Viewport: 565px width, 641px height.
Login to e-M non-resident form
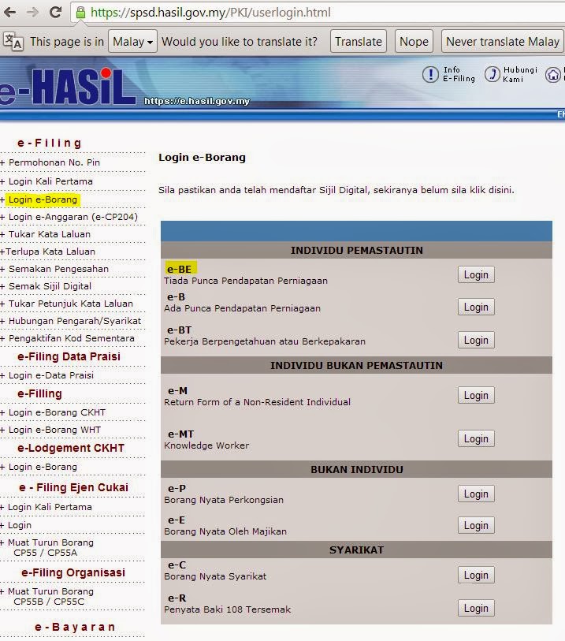point(476,395)
